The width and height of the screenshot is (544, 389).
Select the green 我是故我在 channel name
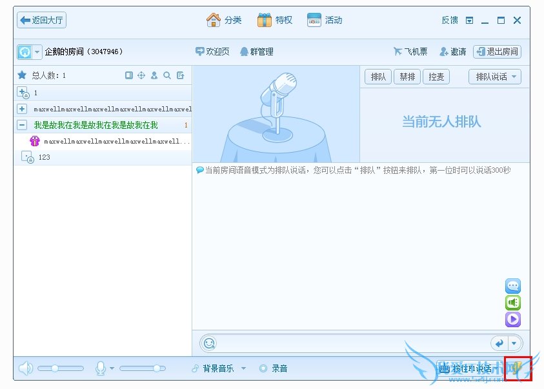[x=96, y=125]
